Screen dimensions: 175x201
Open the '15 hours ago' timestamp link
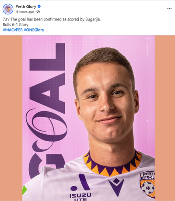tap(24, 12)
